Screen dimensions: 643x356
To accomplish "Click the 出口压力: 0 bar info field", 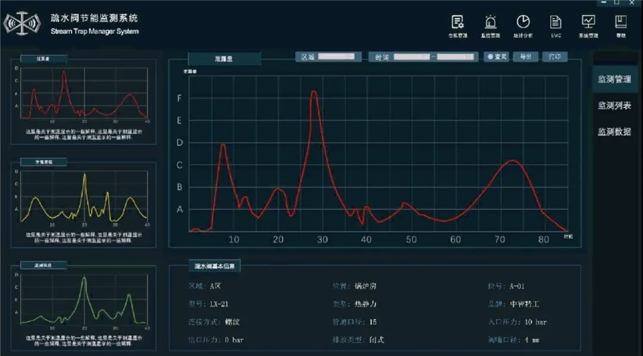I will [x=216, y=340].
